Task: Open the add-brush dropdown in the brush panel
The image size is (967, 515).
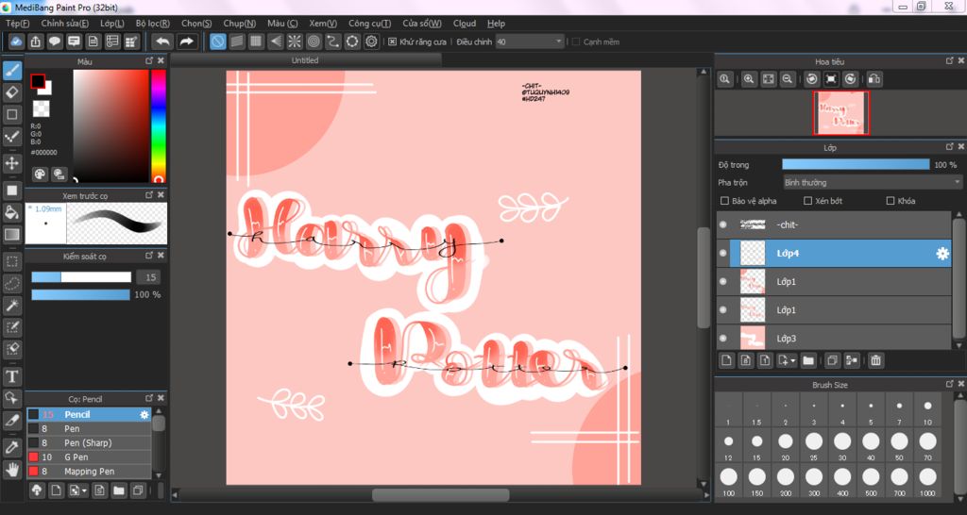Action: click(84, 491)
